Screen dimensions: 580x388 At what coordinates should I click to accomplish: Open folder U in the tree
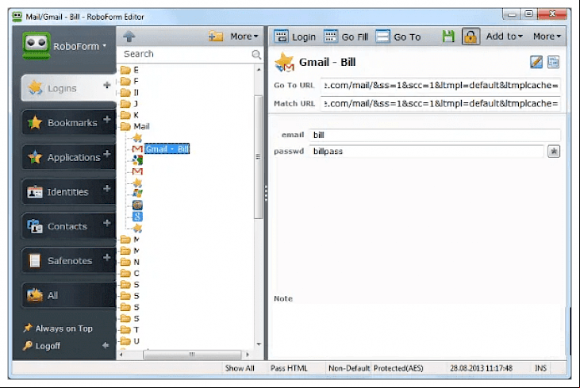[130, 340]
